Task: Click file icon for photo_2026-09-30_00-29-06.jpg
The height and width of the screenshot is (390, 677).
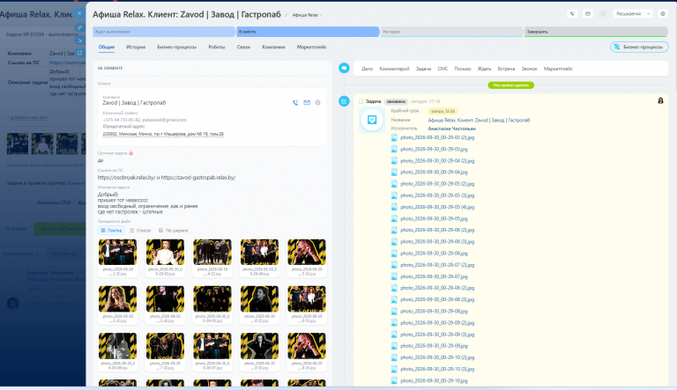Action: 394,253
